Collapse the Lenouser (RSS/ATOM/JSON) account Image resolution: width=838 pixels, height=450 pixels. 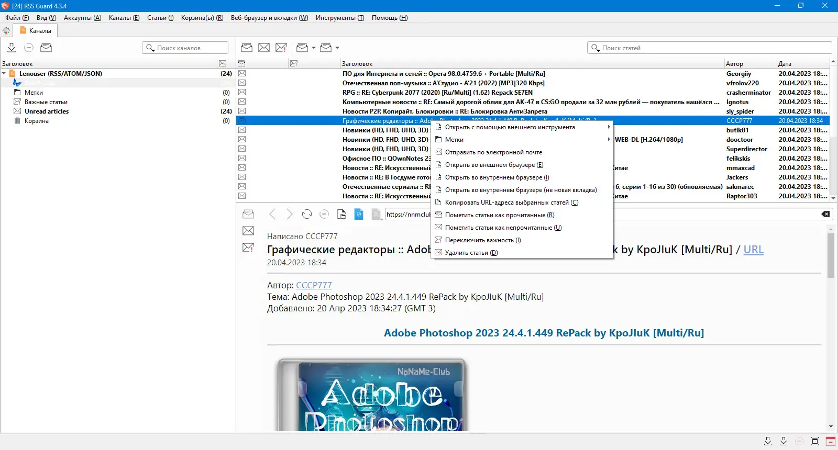click(4, 74)
